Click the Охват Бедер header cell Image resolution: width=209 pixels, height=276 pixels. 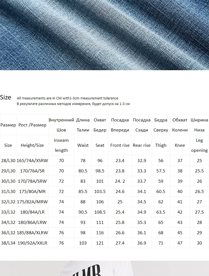pyautogui.click(x=100, y=125)
